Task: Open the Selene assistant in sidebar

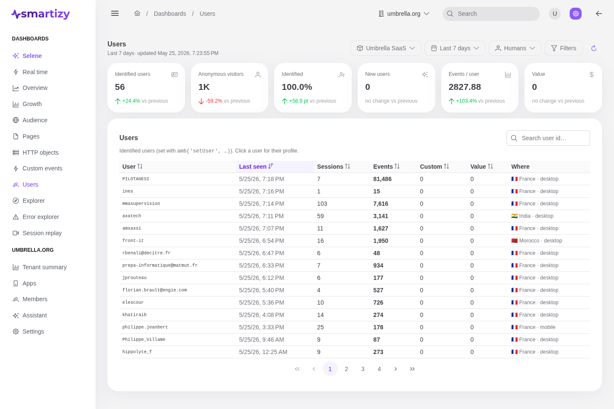Action: click(x=48, y=56)
